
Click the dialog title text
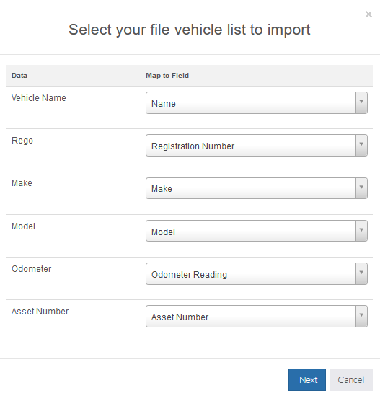190,30
